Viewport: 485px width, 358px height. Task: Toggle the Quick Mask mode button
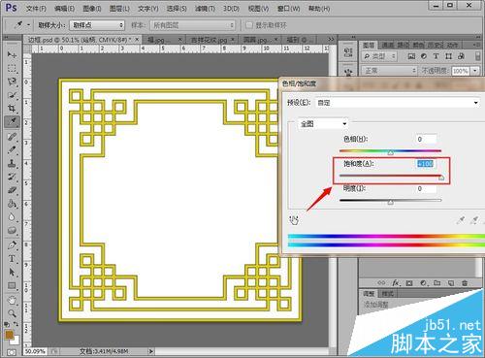[x=12, y=352]
